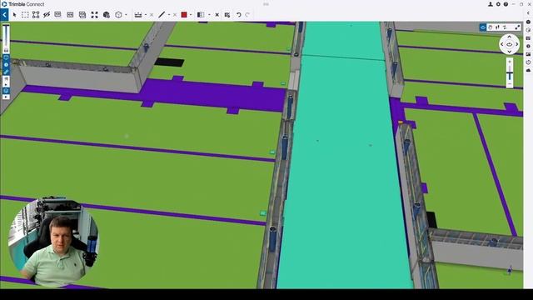The width and height of the screenshot is (533, 300).
Task: Click the third clip plane icon
Action: tap(82, 15)
